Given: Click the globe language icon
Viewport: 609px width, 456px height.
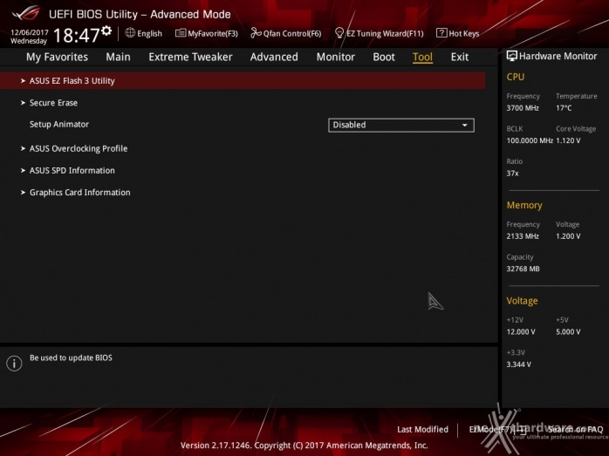Looking at the screenshot, I should (130, 33).
